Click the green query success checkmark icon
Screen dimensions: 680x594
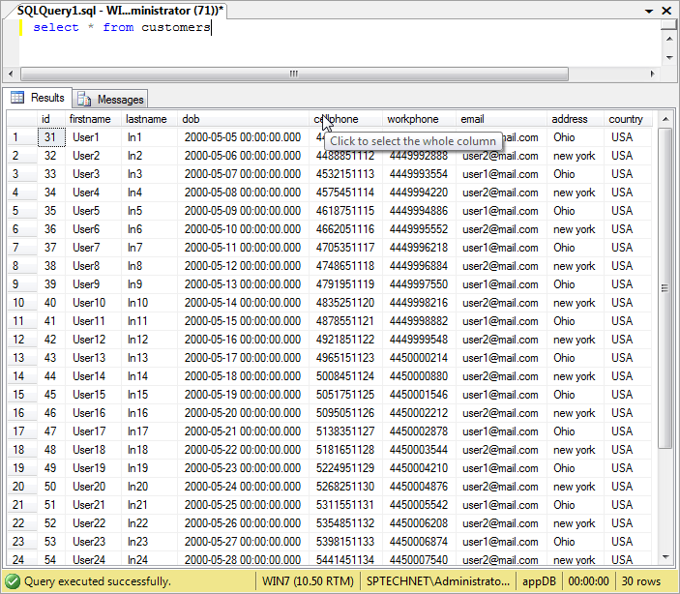point(13,581)
